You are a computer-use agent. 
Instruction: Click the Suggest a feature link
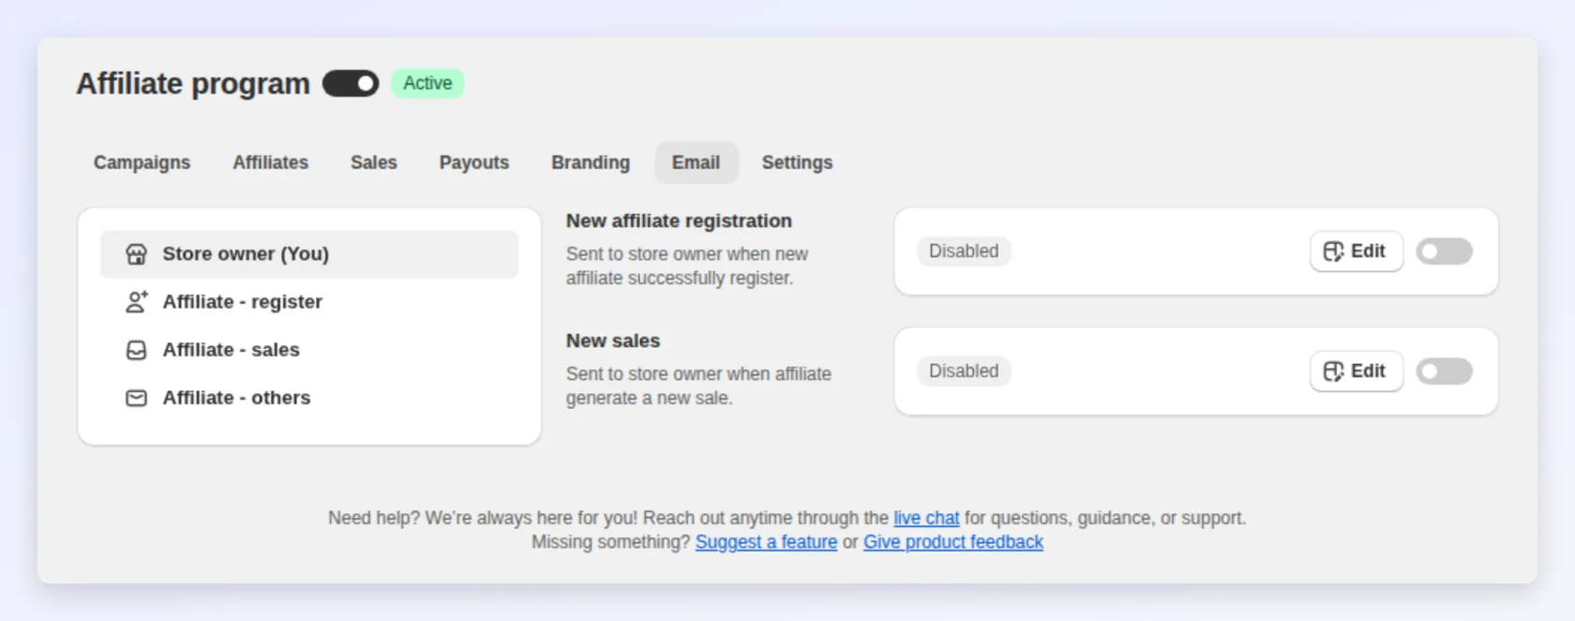766,542
